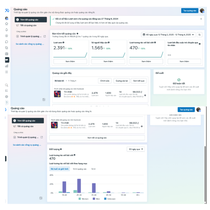Click the Men purple legend swatch
The height and width of the screenshot is (210, 210).
[x=94, y=199]
